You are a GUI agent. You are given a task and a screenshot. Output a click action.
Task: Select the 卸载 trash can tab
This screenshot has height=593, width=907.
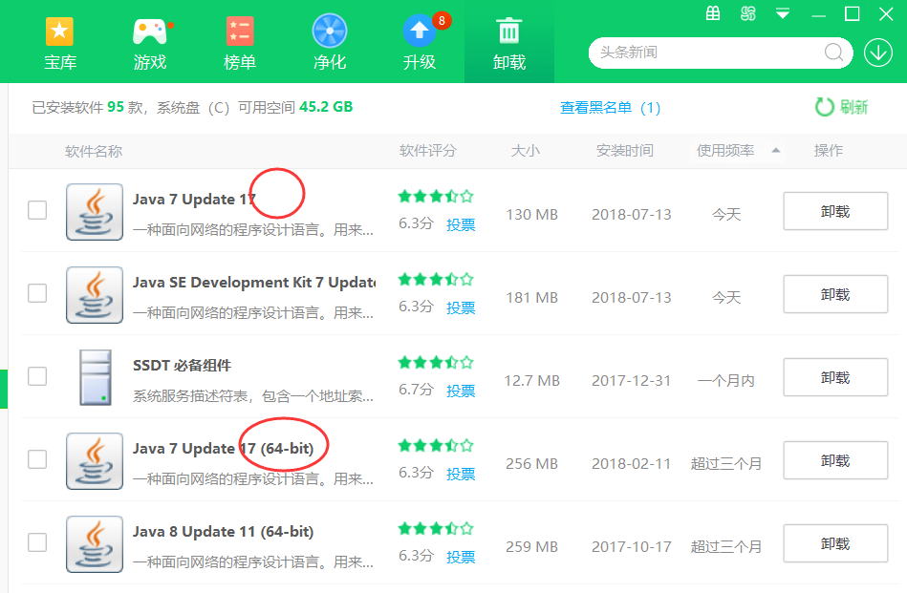click(x=509, y=43)
